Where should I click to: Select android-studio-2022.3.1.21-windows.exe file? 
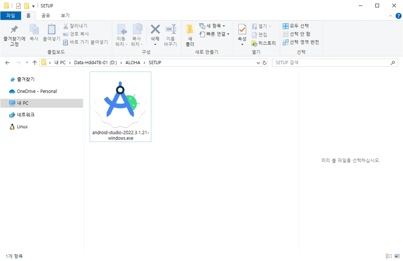[x=121, y=107]
